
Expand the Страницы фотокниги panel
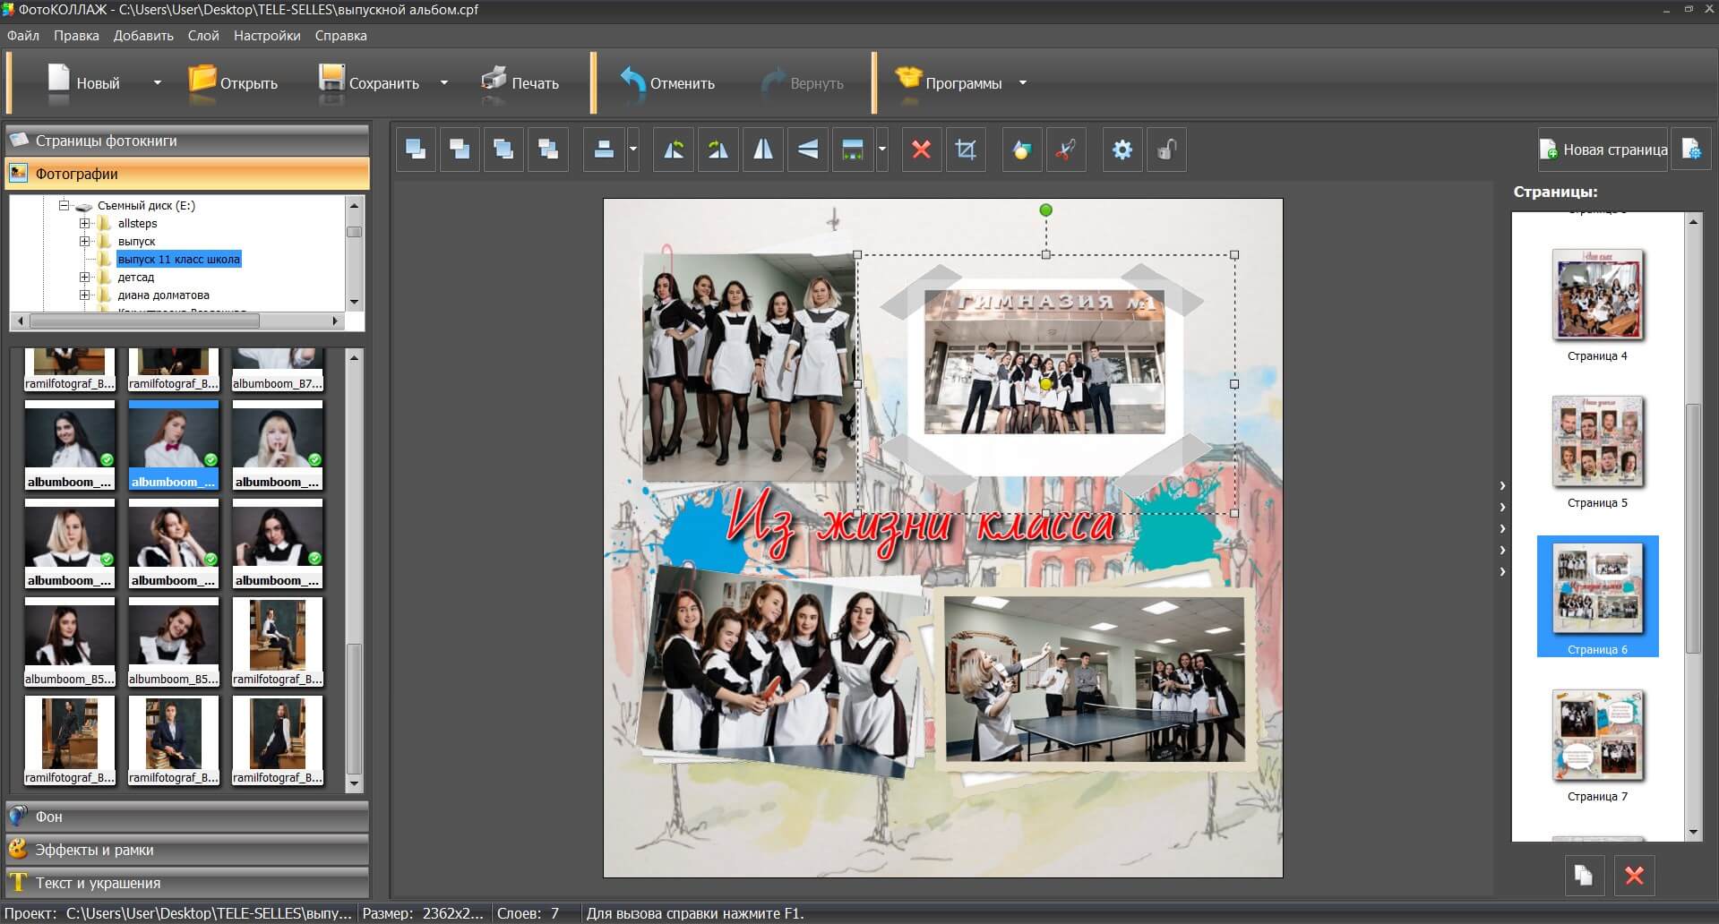click(x=187, y=141)
